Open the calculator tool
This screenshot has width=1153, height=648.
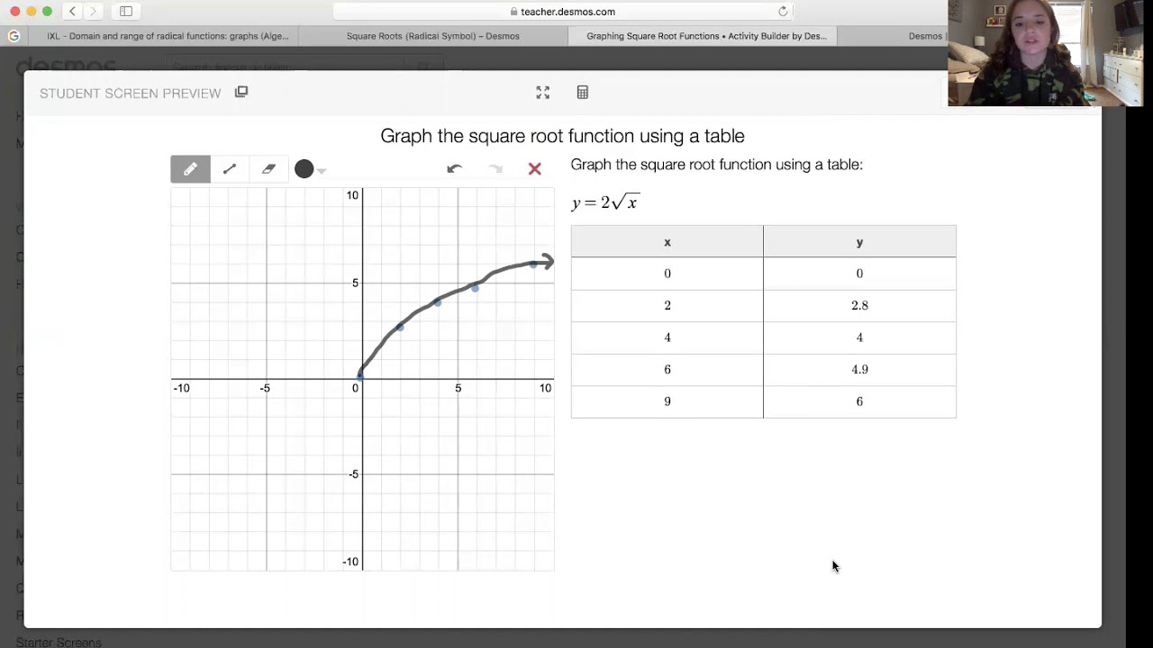pyautogui.click(x=583, y=93)
